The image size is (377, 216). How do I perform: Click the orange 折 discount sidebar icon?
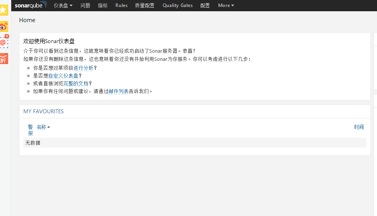coord(3,58)
